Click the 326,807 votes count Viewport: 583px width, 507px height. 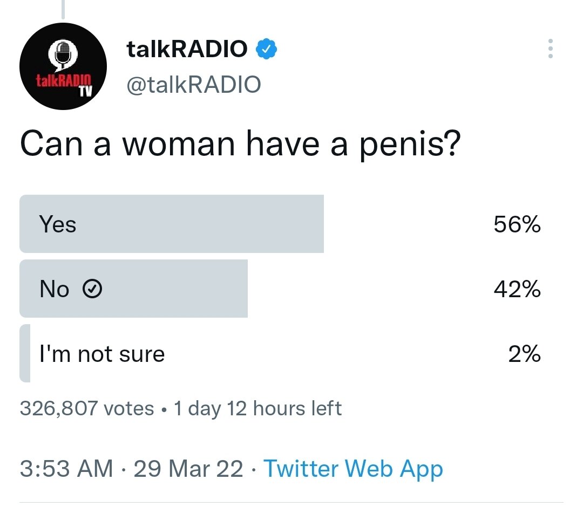(87, 408)
